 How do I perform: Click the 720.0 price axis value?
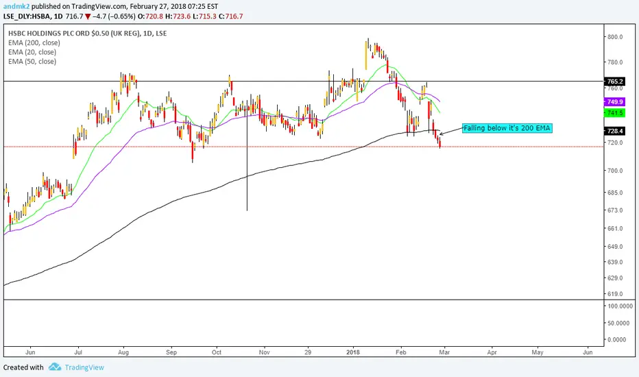coord(615,143)
